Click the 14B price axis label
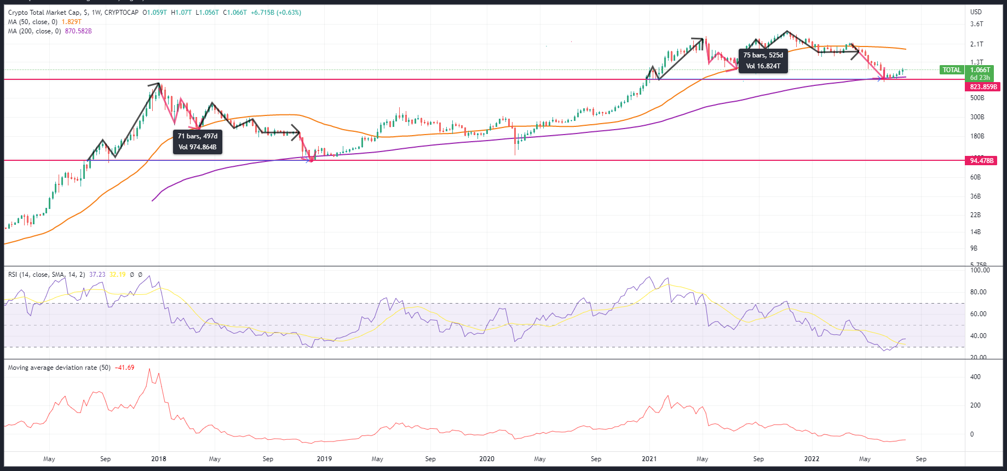 tap(975, 232)
